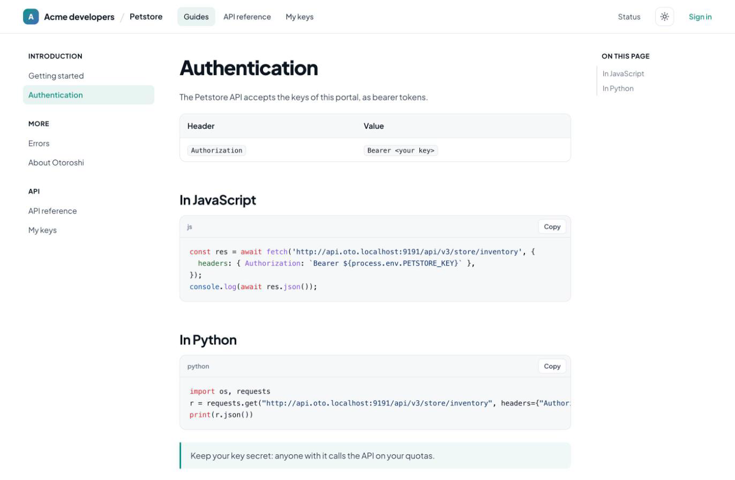
Task: Click the 'import os, requests' code line
Action: [x=230, y=392]
